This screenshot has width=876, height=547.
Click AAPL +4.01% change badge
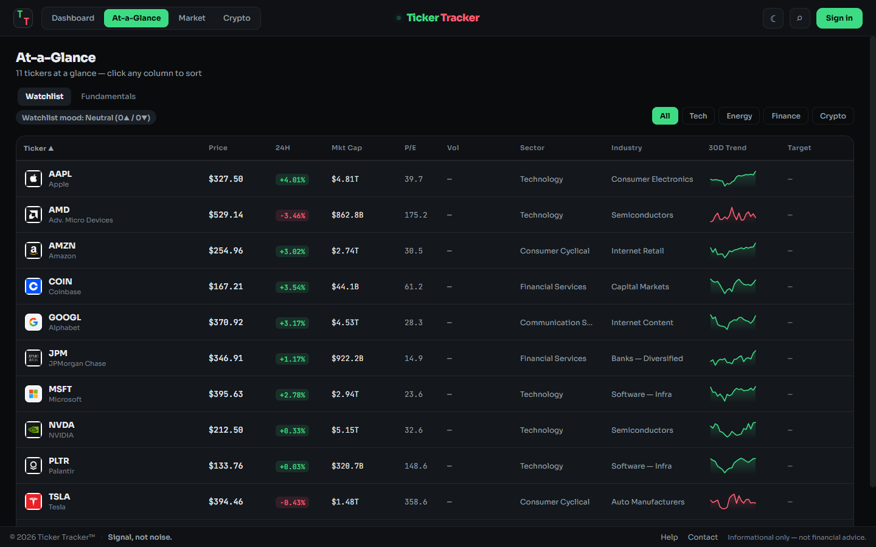292,180
